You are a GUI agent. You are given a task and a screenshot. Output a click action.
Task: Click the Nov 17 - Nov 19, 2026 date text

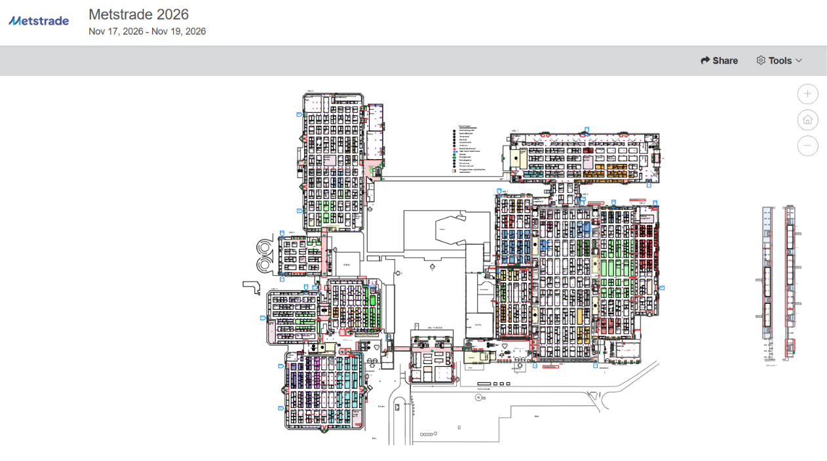(147, 31)
